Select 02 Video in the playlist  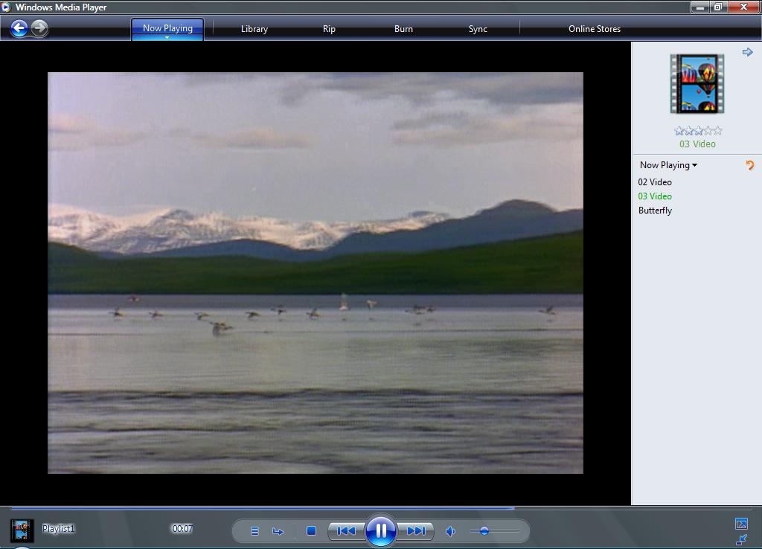coord(655,182)
